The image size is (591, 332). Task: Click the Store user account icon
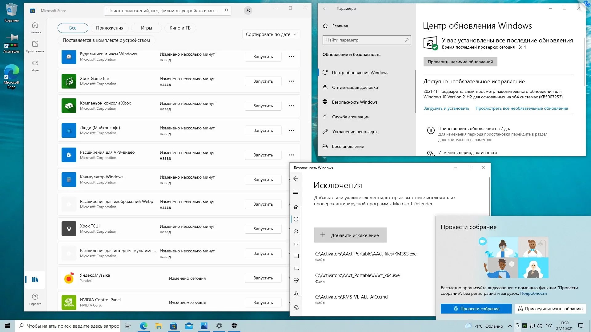248,11
